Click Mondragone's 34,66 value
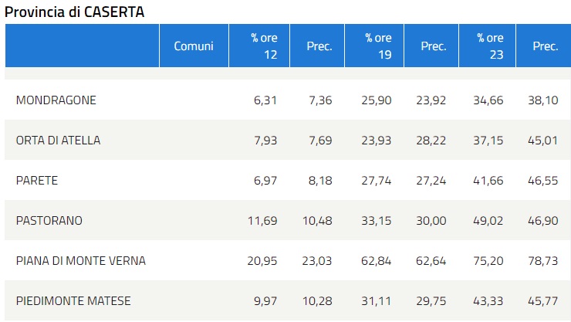 coord(490,100)
